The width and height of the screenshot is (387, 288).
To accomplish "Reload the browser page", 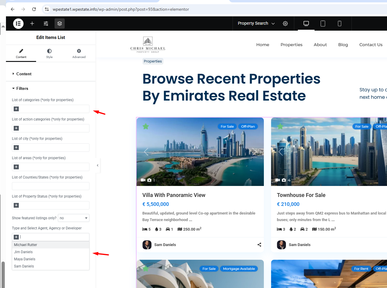I will 34,9.
